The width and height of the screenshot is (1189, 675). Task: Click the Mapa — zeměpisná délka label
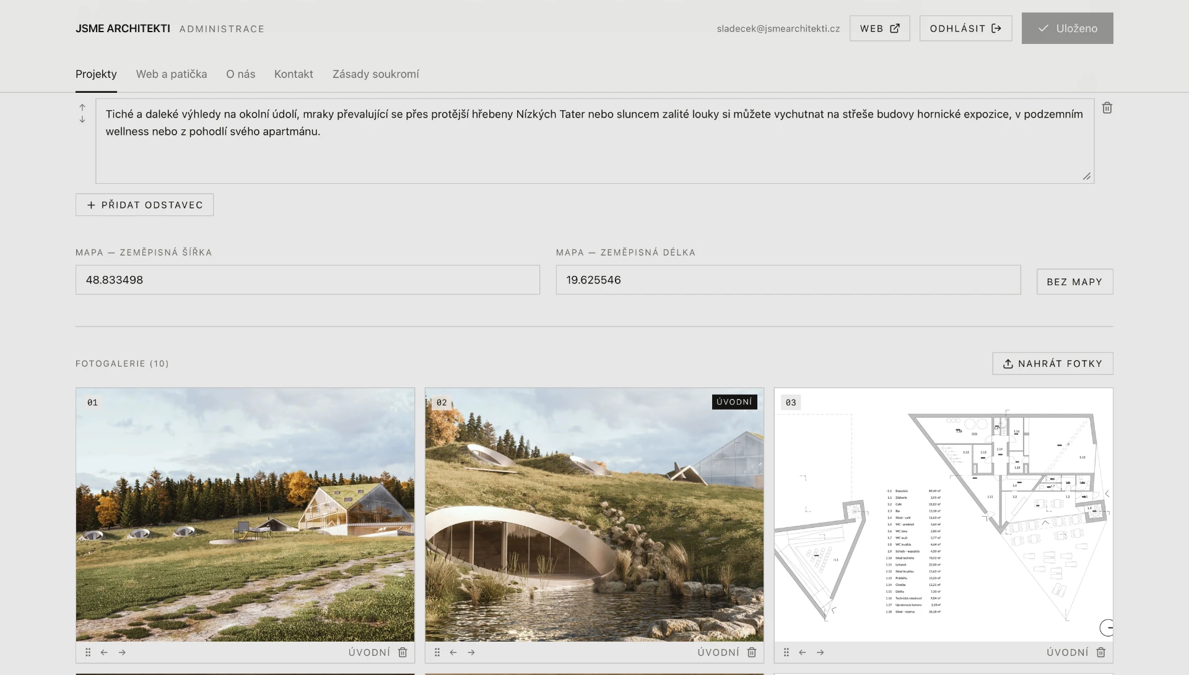pos(625,252)
